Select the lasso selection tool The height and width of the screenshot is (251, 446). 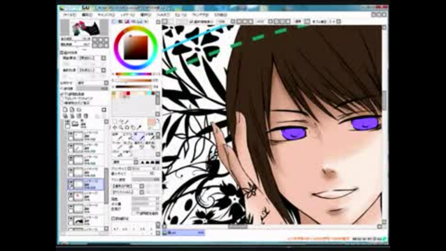coord(121,122)
